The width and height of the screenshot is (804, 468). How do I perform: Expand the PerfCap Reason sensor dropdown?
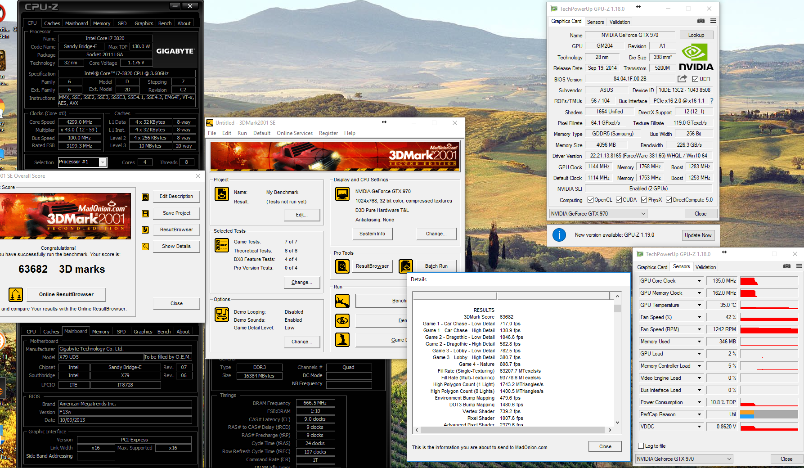(x=699, y=414)
